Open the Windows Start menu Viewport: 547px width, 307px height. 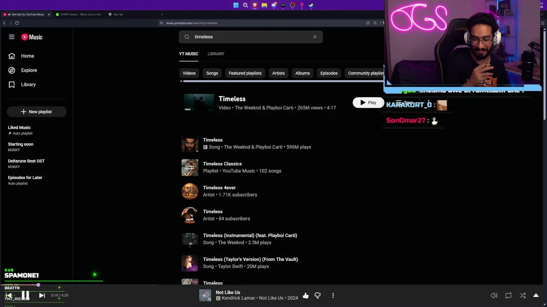tap(236, 5)
